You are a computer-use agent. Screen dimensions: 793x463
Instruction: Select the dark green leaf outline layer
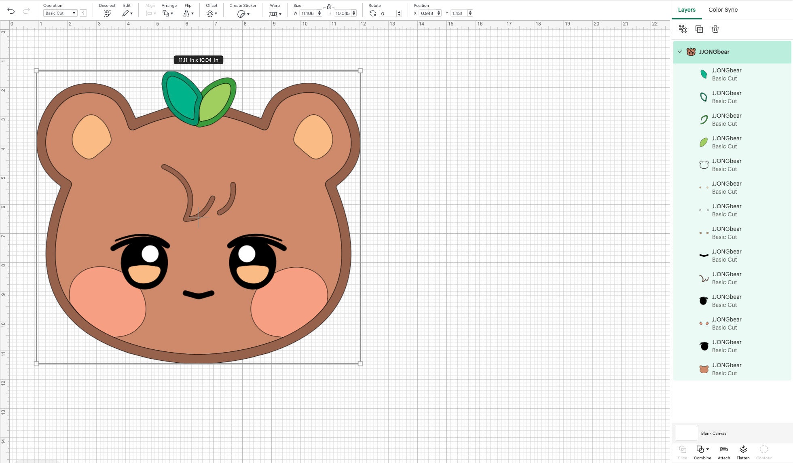point(732,120)
